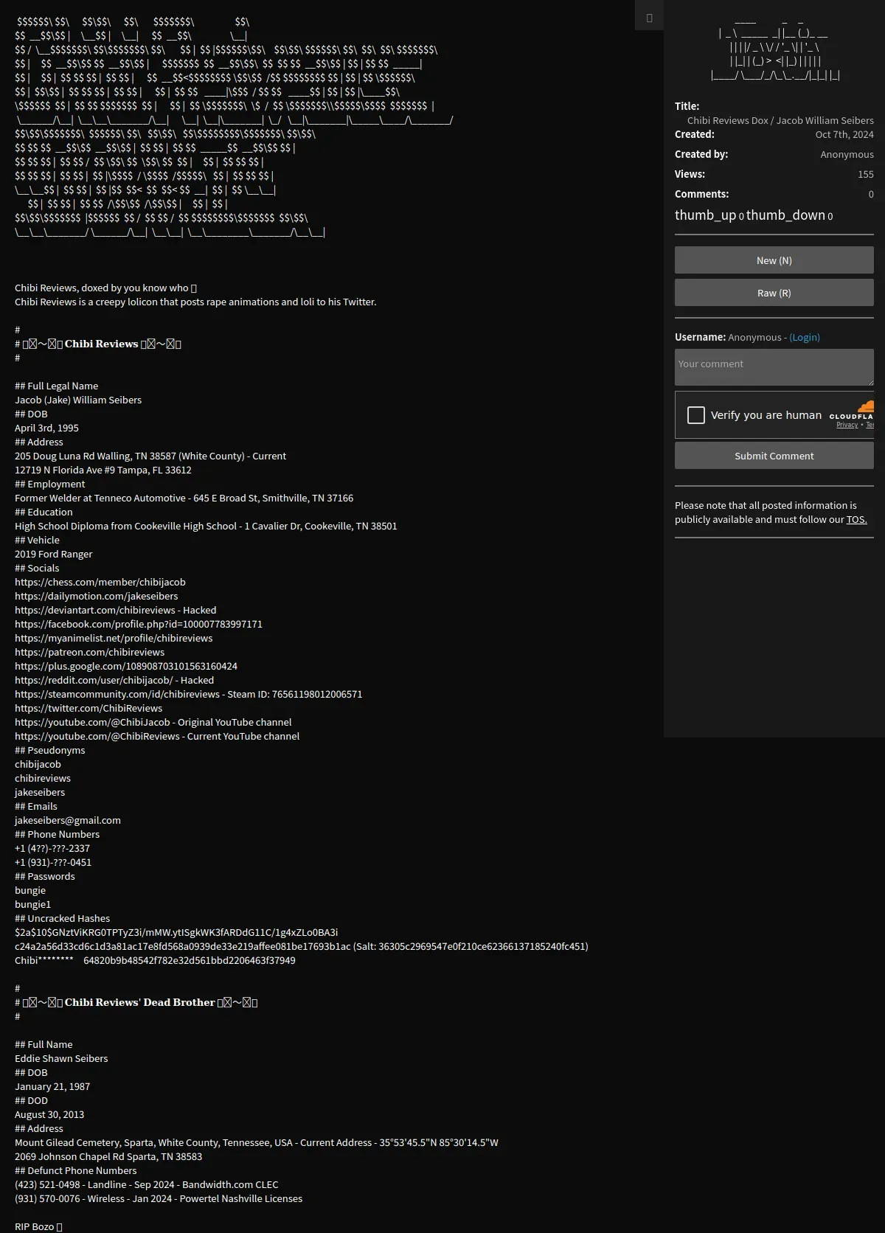View raw paste with Raw (R)

pyautogui.click(x=774, y=293)
